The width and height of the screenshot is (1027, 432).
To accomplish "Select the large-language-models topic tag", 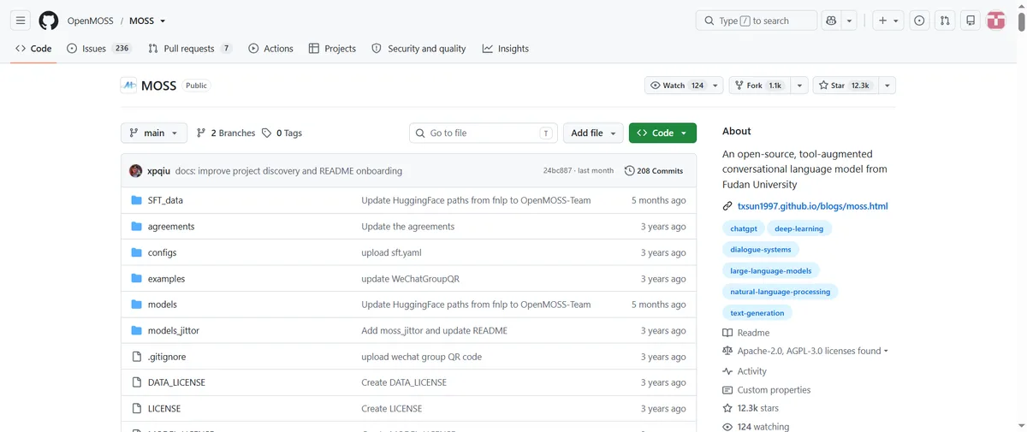I will tap(771, 270).
